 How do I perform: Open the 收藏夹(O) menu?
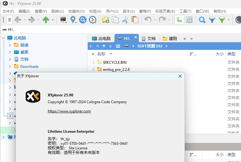click(x=76, y=11)
